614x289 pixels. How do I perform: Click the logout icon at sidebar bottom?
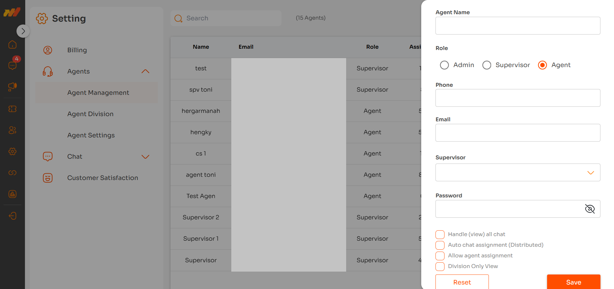[12, 216]
